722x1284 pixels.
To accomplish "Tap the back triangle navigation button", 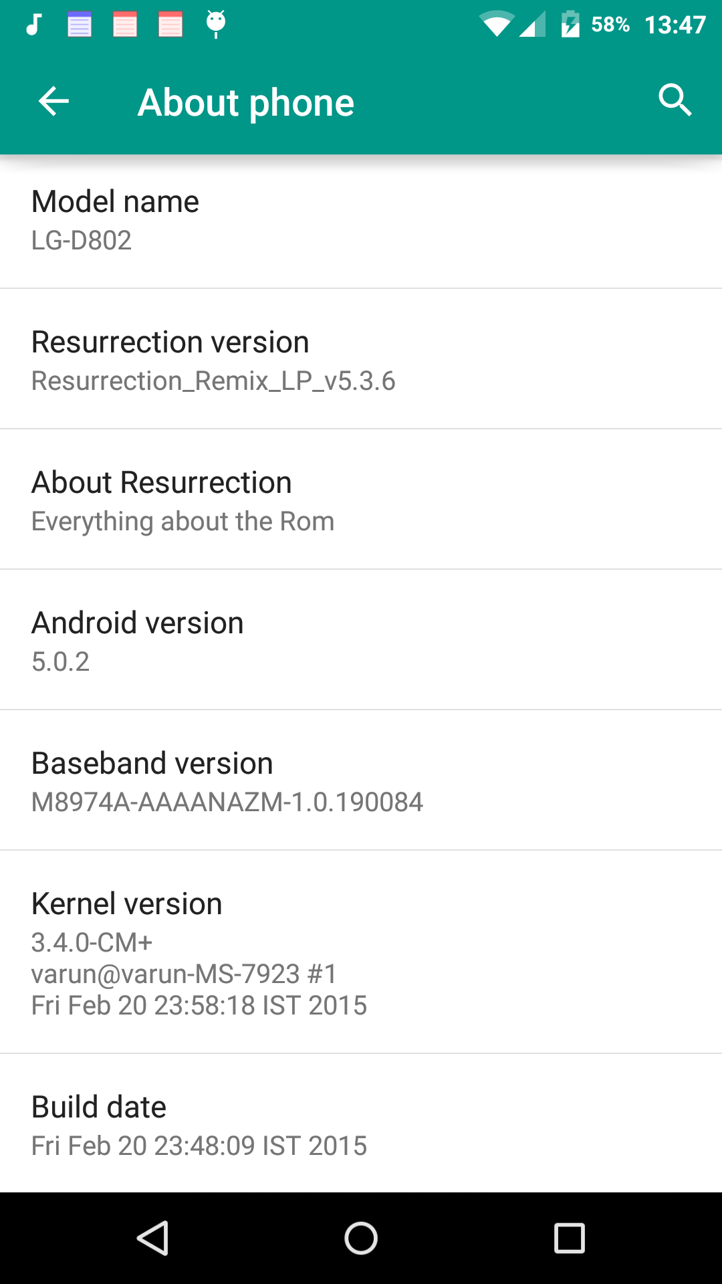I will 152,1239.
